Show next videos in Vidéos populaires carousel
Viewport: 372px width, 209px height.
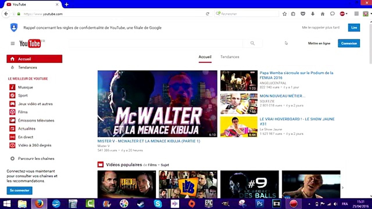tap(342, 188)
